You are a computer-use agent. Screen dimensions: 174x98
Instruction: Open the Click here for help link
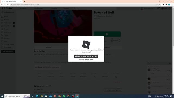tap(86, 60)
